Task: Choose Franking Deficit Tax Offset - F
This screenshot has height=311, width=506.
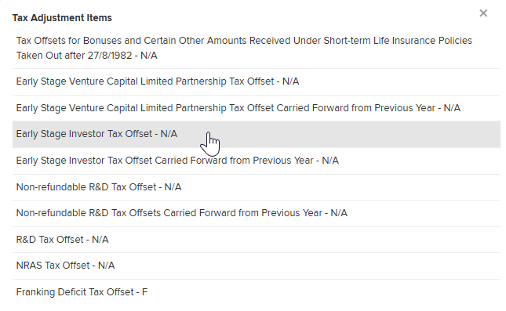Action: pyautogui.click(x=257, y=292)
